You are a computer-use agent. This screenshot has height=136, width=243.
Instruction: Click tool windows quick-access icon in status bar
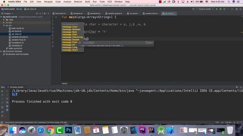[x=2, y=122]
